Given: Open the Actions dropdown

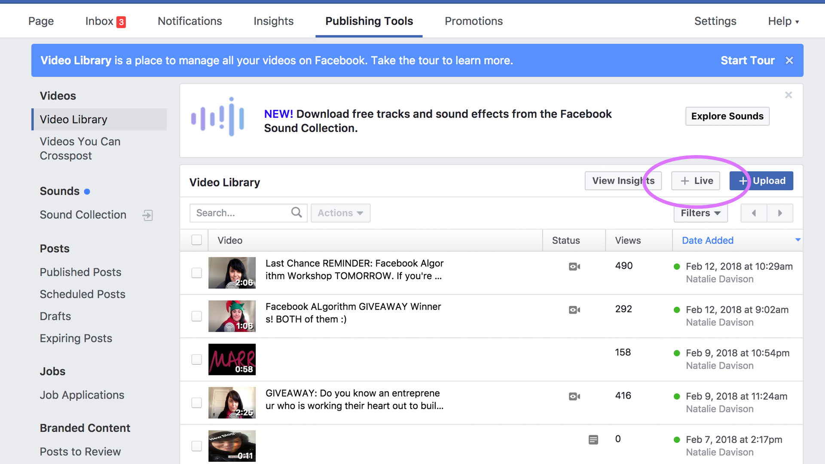Looking at the screenshot, I should pos(340,213).
